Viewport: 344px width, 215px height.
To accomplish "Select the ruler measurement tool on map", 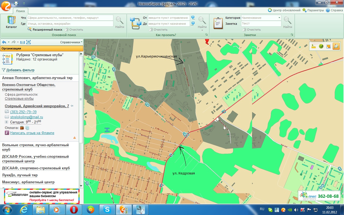I will (313, 46).
